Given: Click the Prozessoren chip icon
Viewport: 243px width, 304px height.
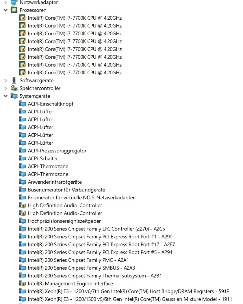Looking at the screenshot, I should [x=14, y=10].
